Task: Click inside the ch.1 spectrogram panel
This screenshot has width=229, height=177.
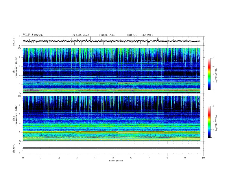Action: 111,71
